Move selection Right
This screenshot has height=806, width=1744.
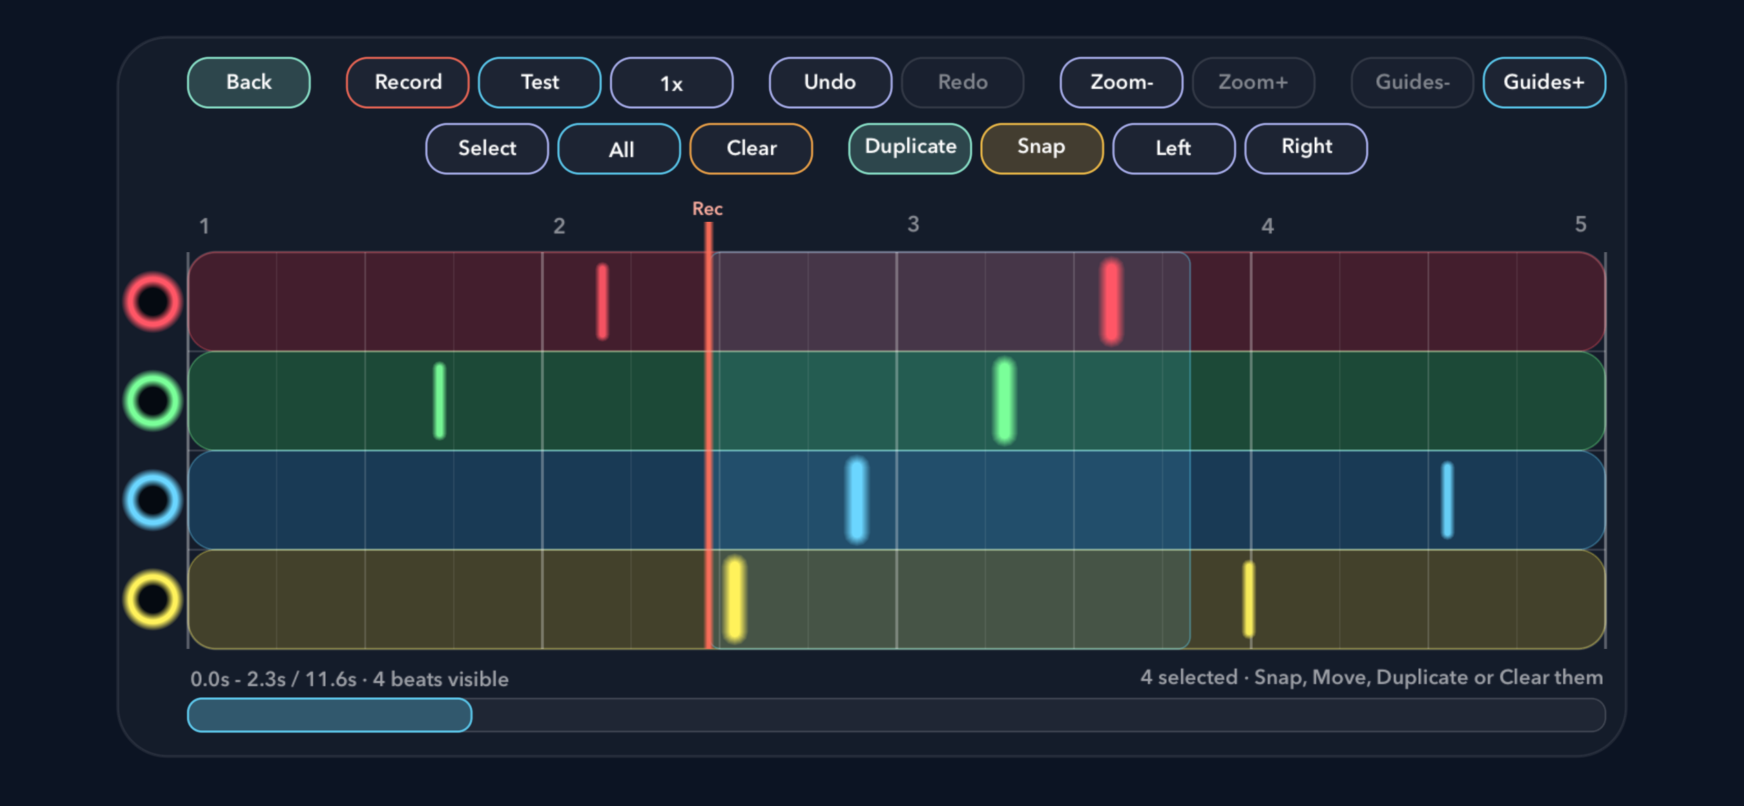[x=1307, y=149]
